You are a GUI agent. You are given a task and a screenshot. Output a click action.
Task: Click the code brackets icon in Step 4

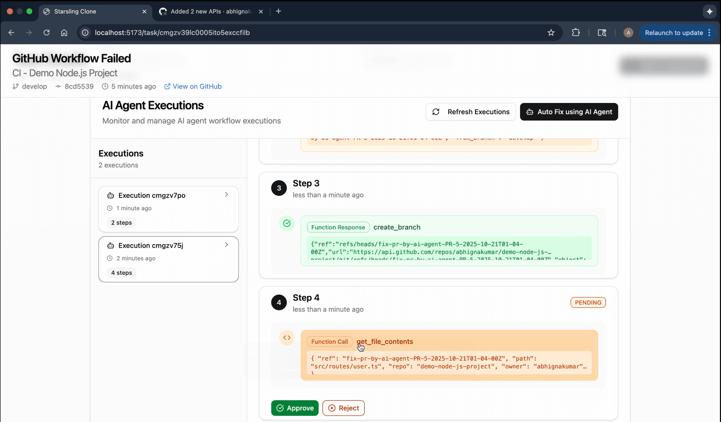click(287, 338)
